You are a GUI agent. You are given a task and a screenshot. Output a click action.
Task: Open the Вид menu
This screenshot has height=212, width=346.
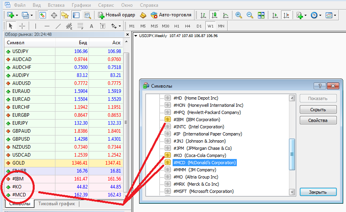37,5
